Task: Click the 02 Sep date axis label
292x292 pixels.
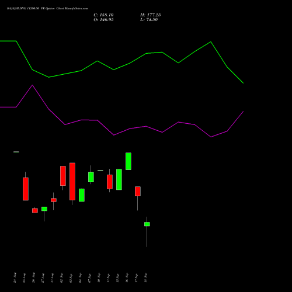Action: point(62,278)
